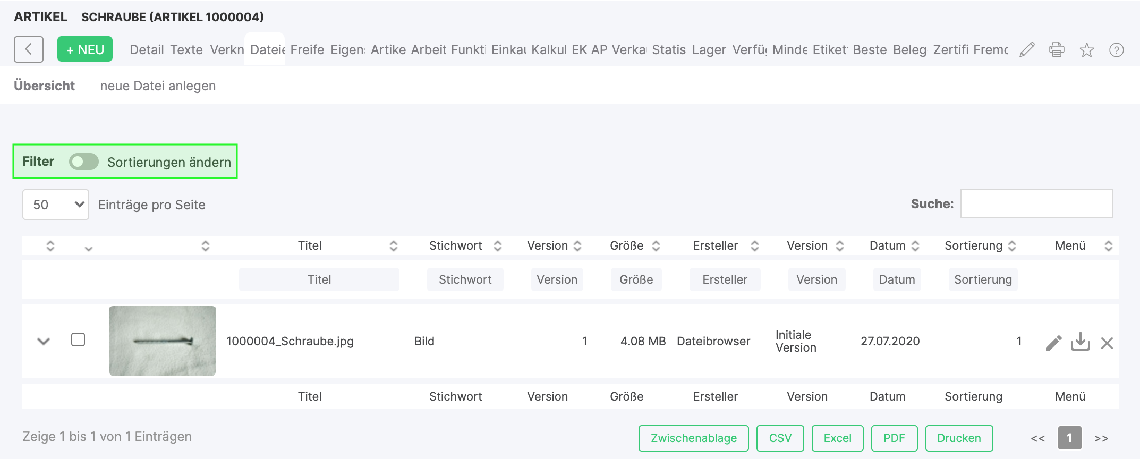Click the star favorite icon

tap(1086, 50)
